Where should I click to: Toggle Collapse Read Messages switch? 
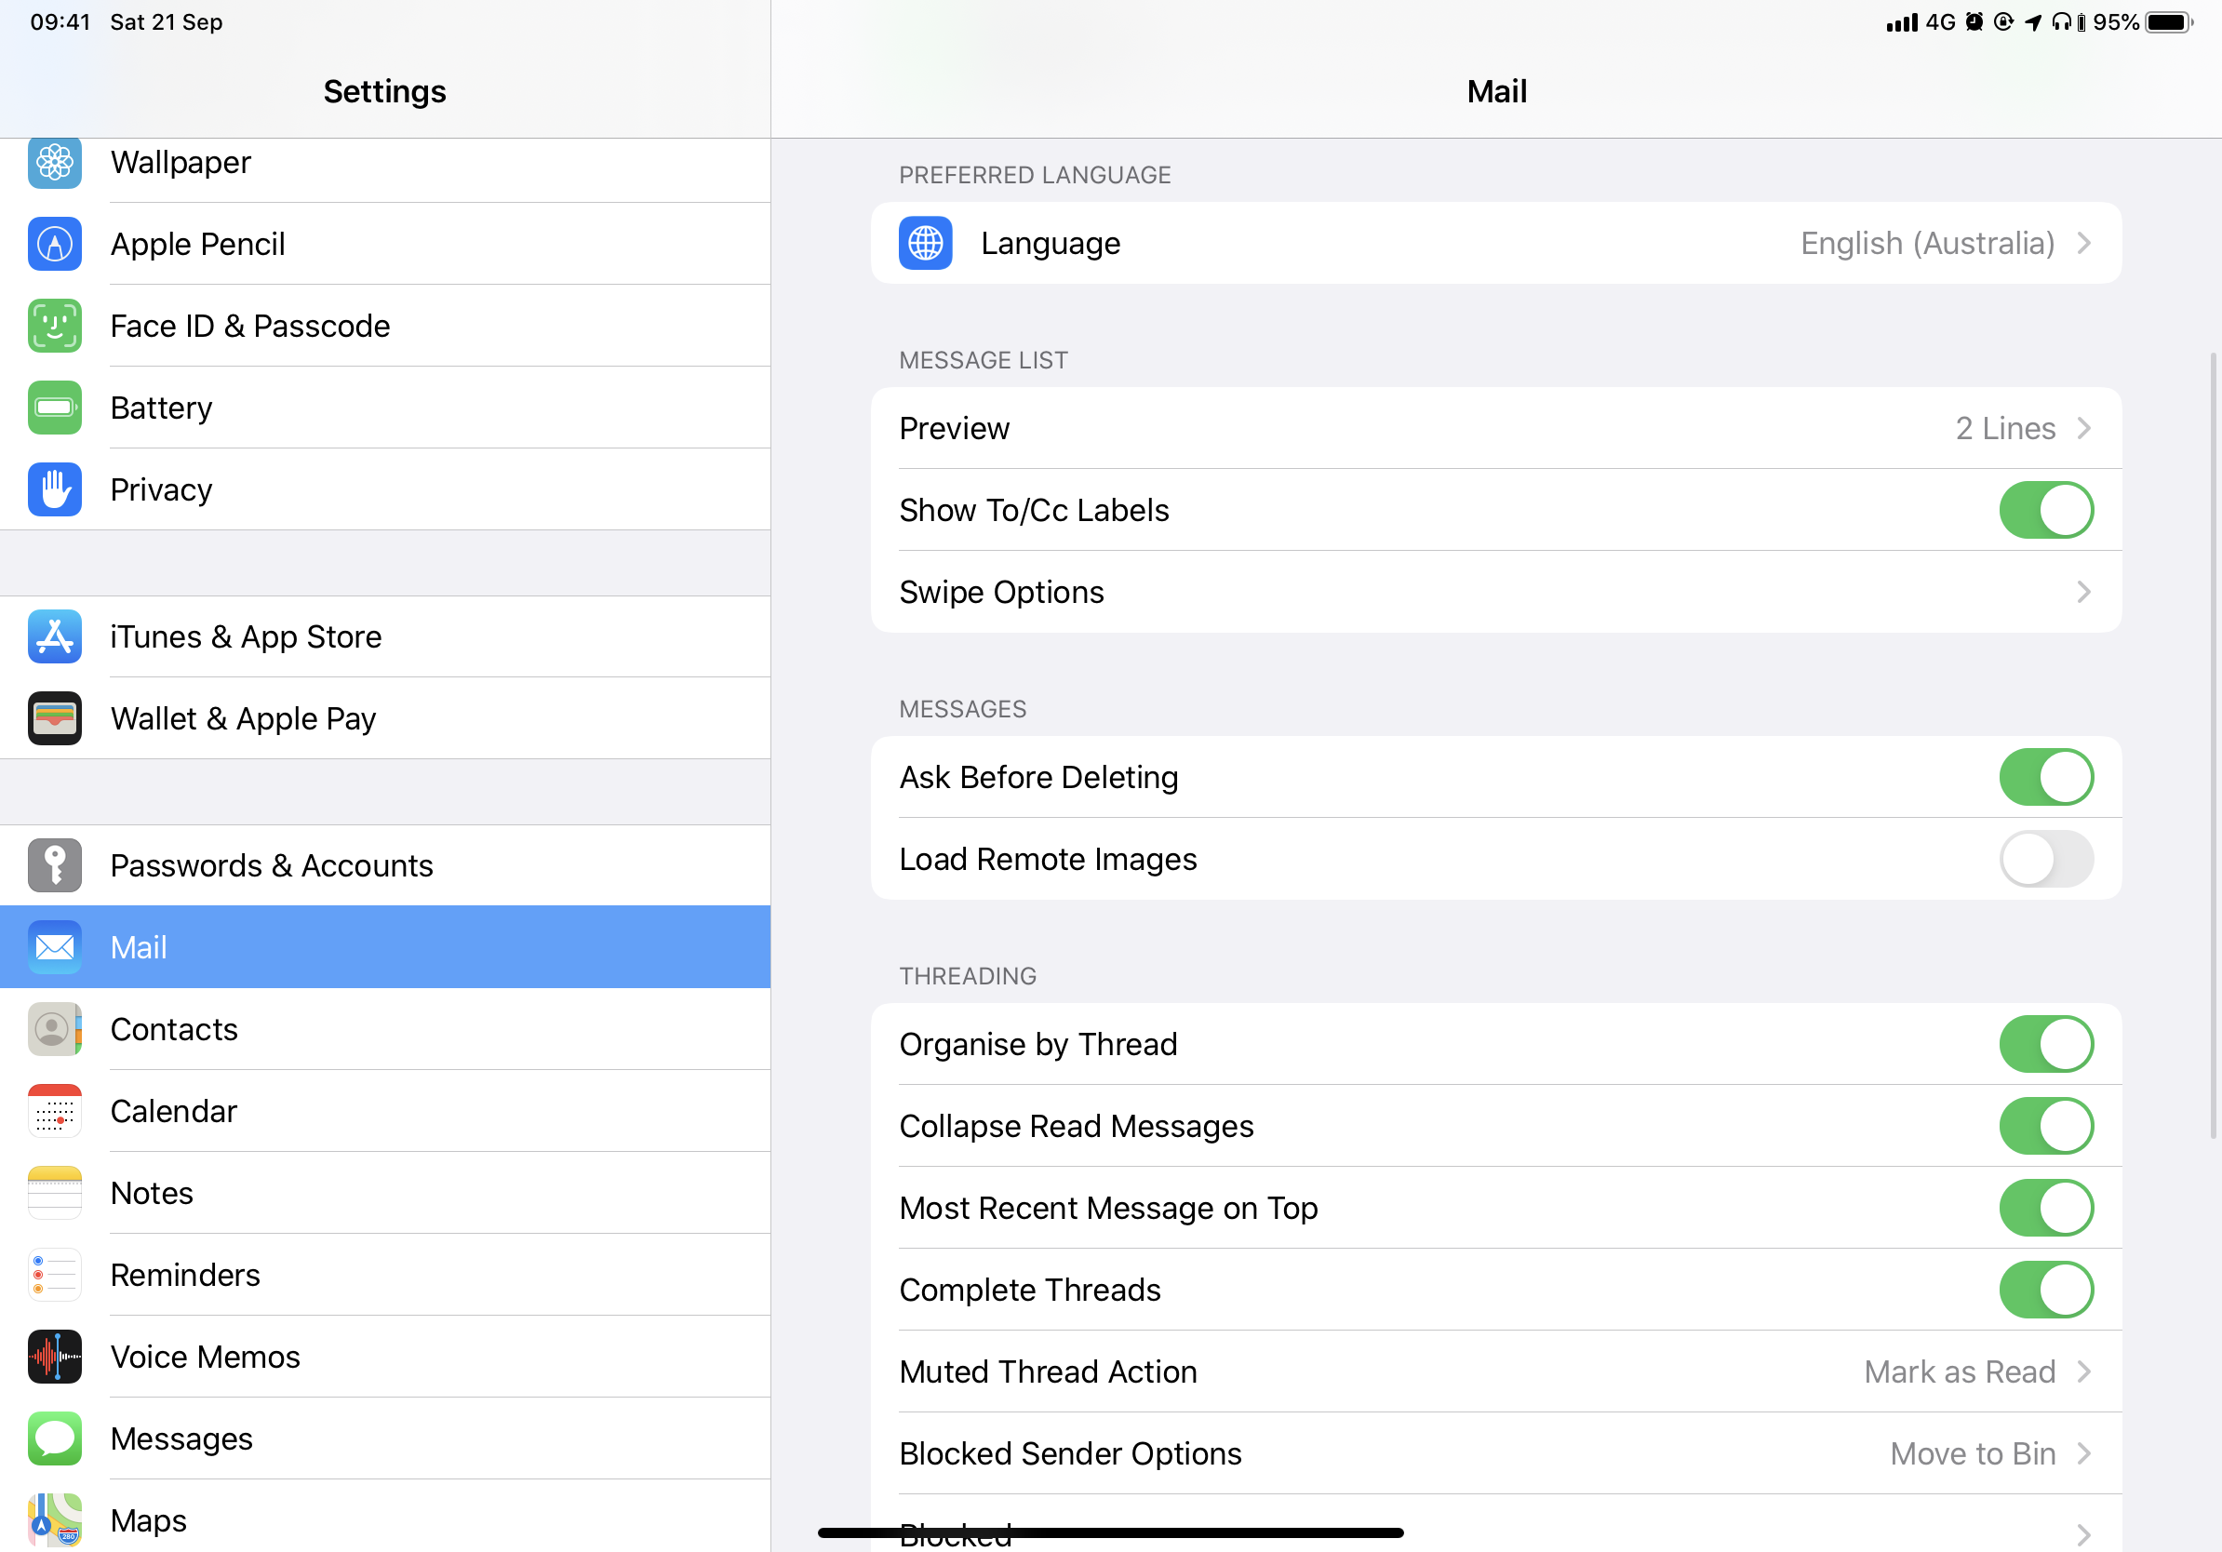(2047, 1126)
